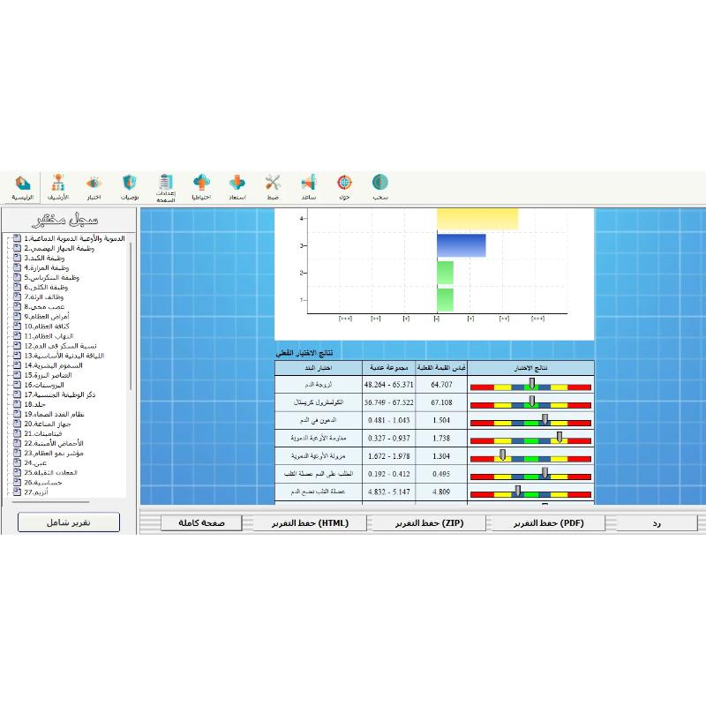Save report using حفظ التقرير (HTML)
Image resolution: width=706 pixels, height=706 pixels.
(311, 523)
